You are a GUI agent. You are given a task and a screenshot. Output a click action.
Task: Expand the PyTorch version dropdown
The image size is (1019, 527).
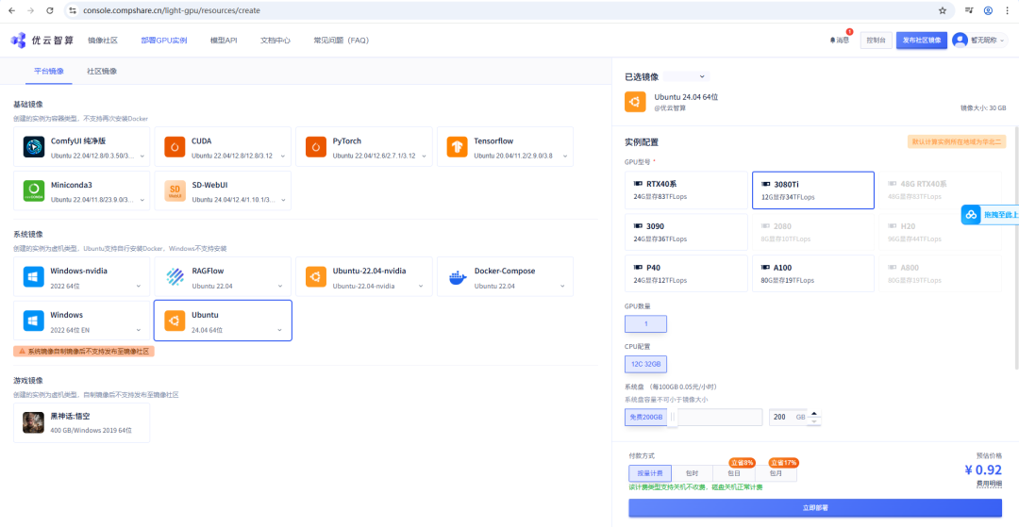424,156
